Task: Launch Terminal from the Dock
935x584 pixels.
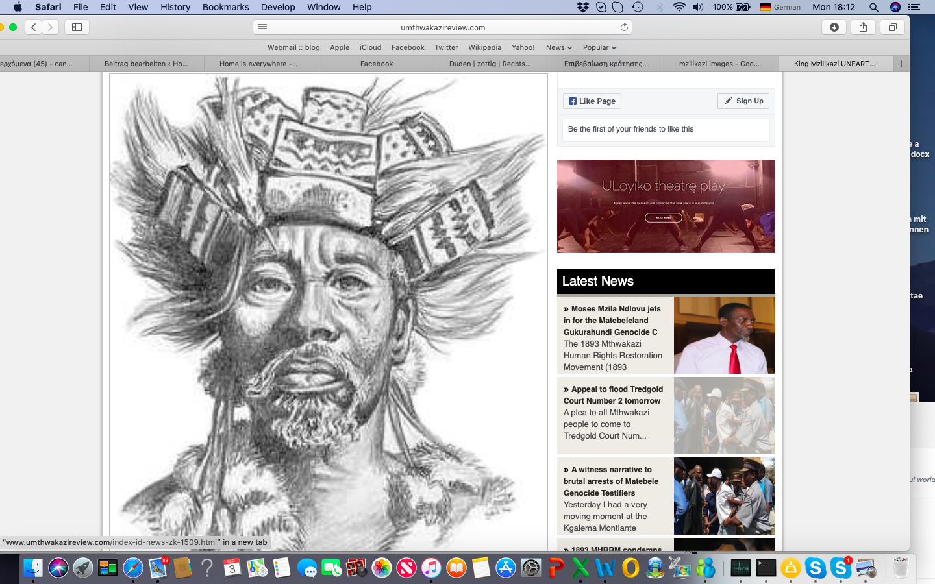Action: [766, 568]
